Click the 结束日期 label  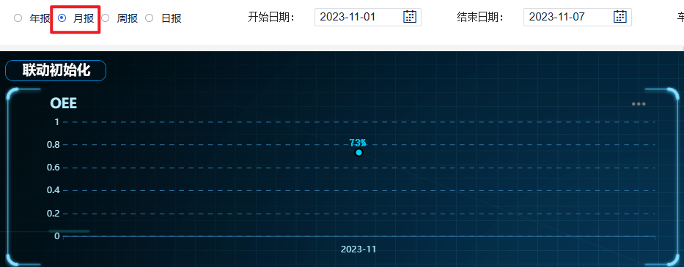point(481,18)
